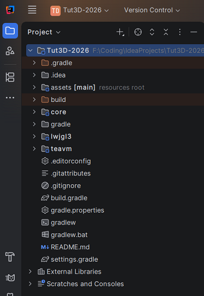
Task: Collapse the Tut3D-2026 root node
Action: pos(30,51)
